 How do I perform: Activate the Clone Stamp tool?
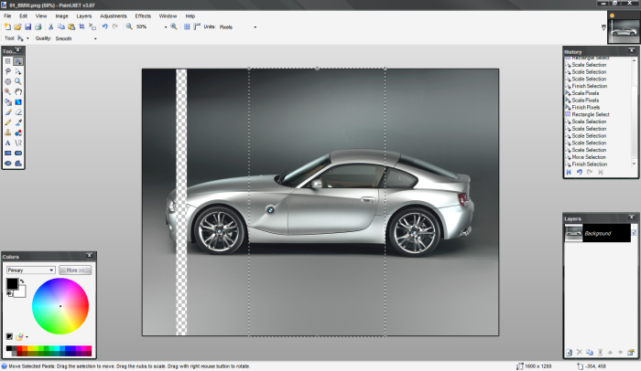pyautogui.click(x=8, y=132)
